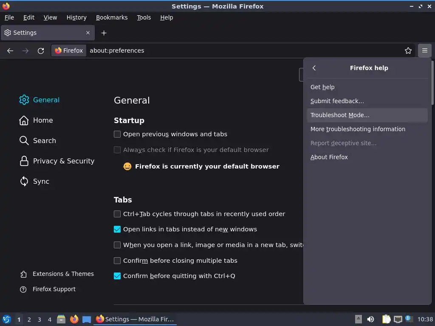Screen dimensions: 435x326
Task: Select Troubleshoot Mode...
Action: pos(367,115)
